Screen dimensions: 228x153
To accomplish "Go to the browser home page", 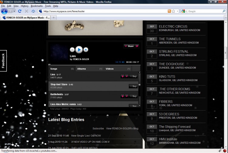I will (33, 11).
